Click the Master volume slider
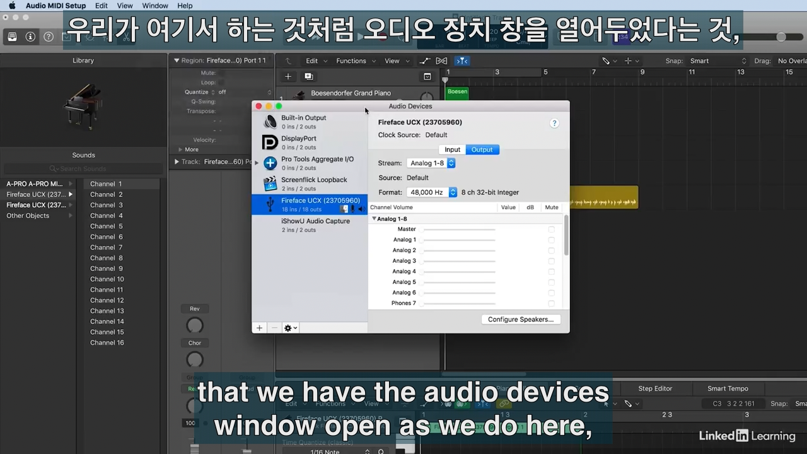 pos(458,230)
